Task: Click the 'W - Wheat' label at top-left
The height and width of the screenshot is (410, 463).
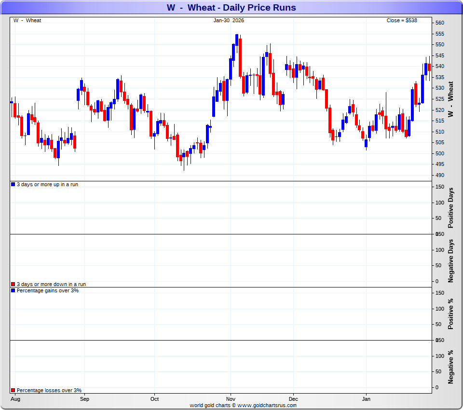Action: pos(27,20)
